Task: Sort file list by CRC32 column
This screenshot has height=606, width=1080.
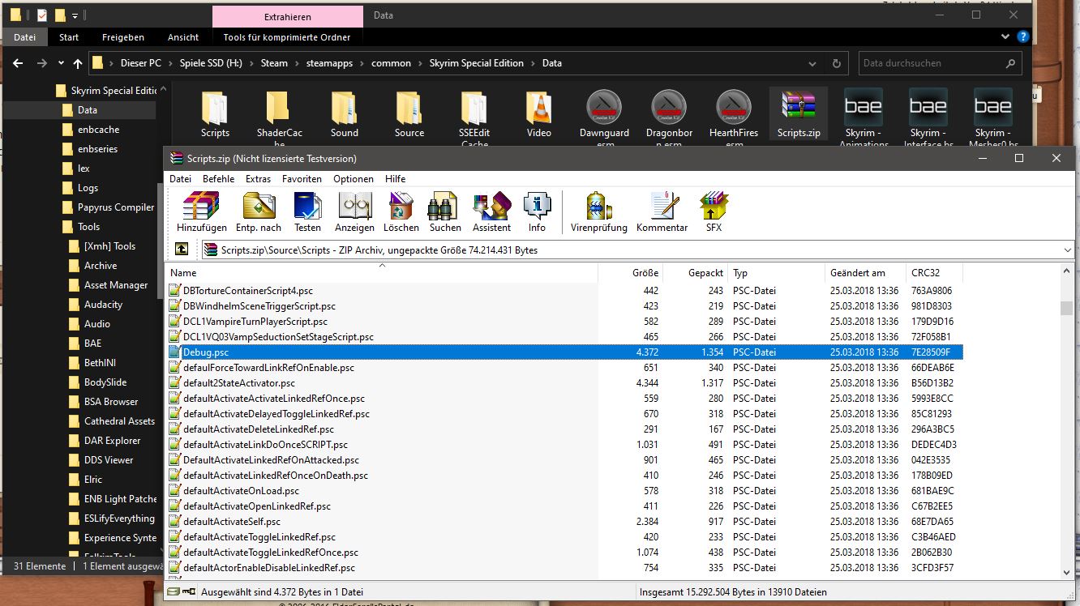Action: 934,272
